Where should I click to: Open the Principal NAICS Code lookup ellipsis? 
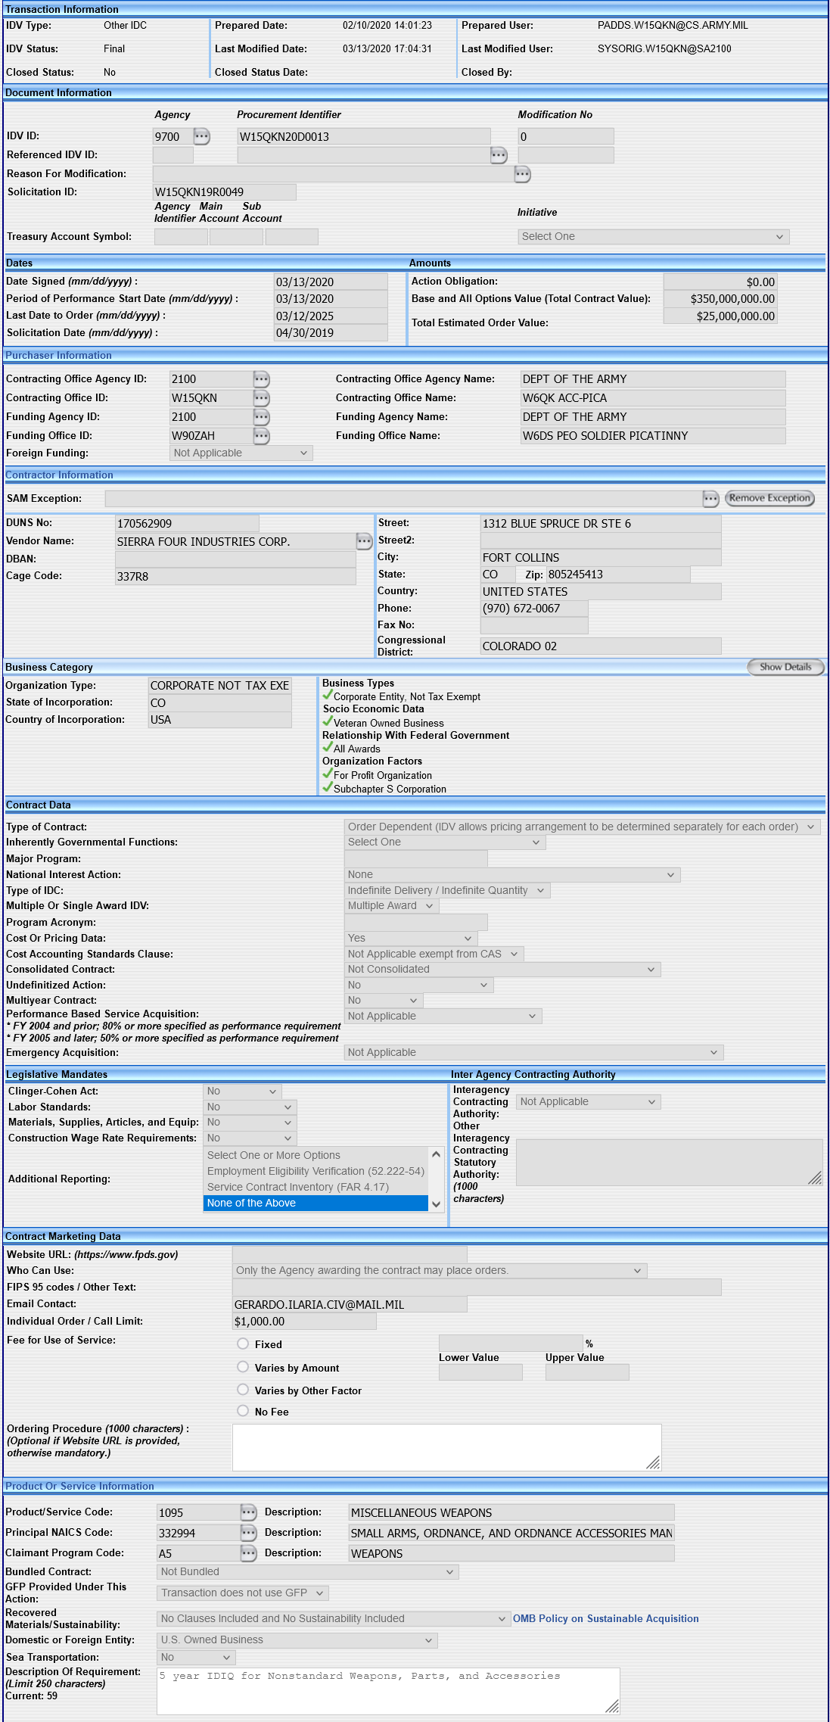(249, 1533)
